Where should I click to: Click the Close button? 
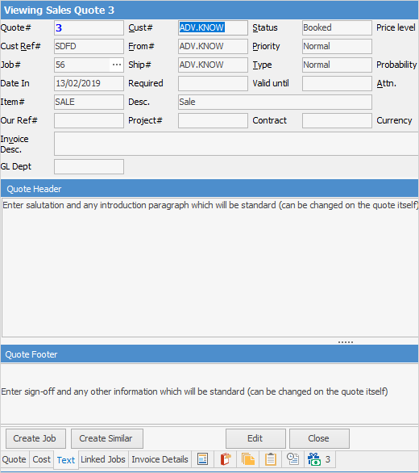point(319,438)
